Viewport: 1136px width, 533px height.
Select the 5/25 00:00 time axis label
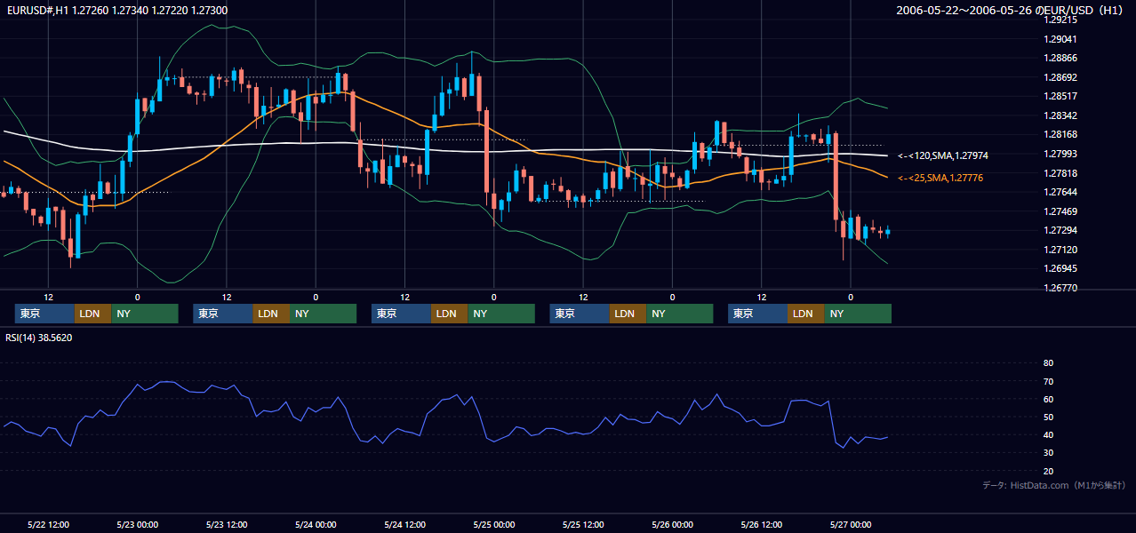(493, 525)
